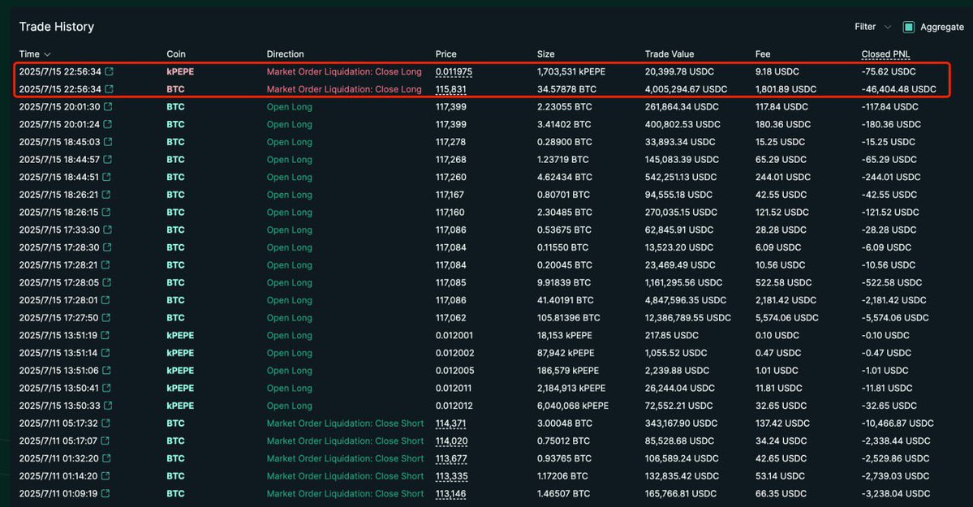Open explorer link icon for 2025/7/11 01:09:19 trade

point(105,493)
